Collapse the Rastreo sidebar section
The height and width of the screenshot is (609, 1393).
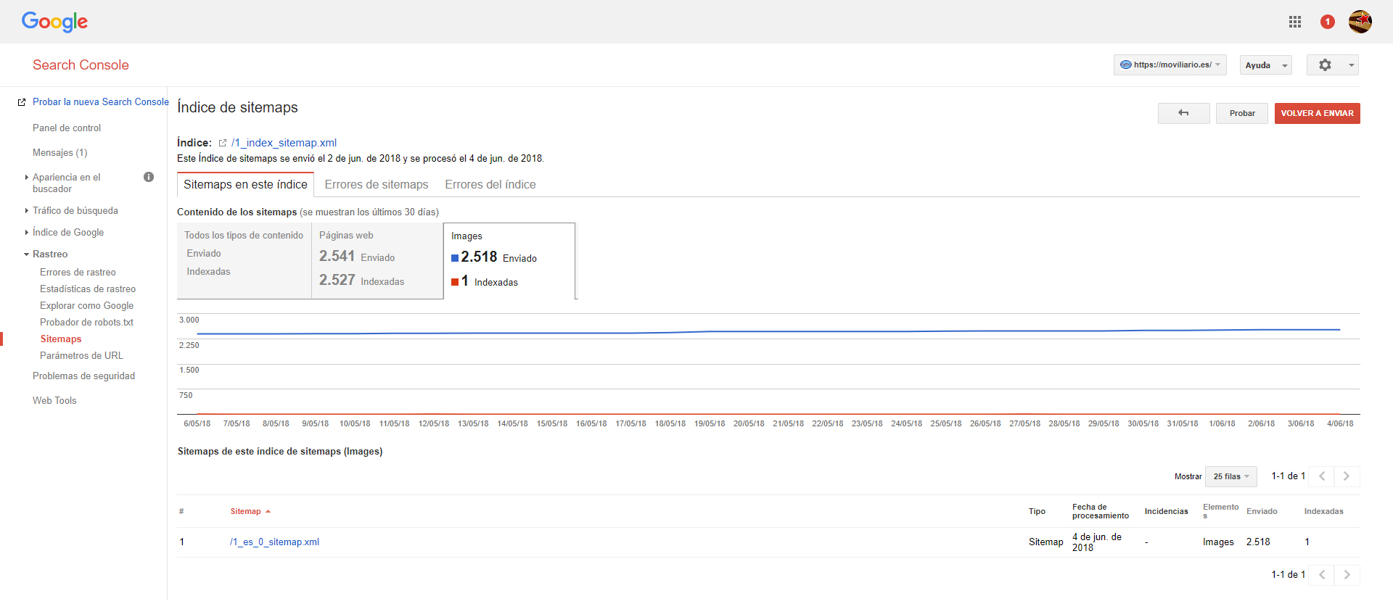49,254
